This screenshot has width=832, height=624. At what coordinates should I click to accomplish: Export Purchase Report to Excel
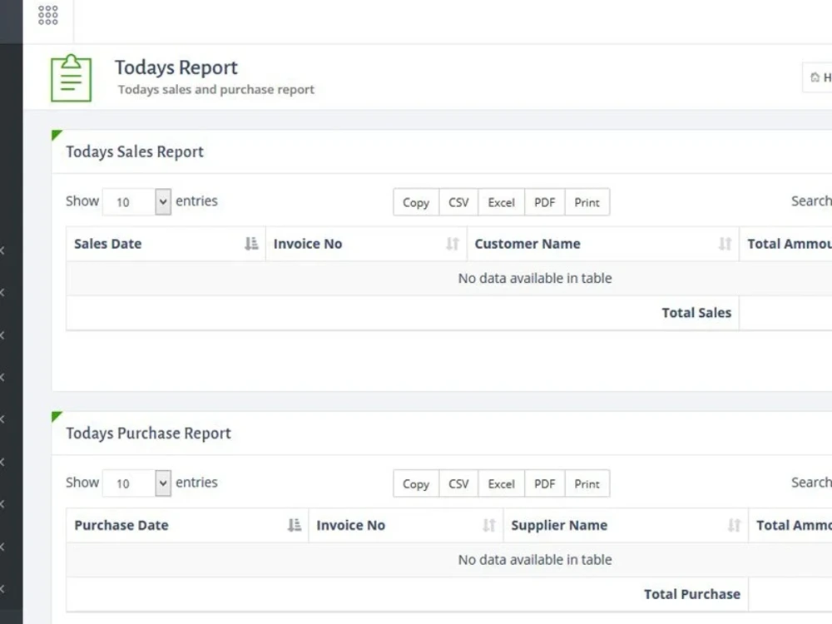pos(502,483)
